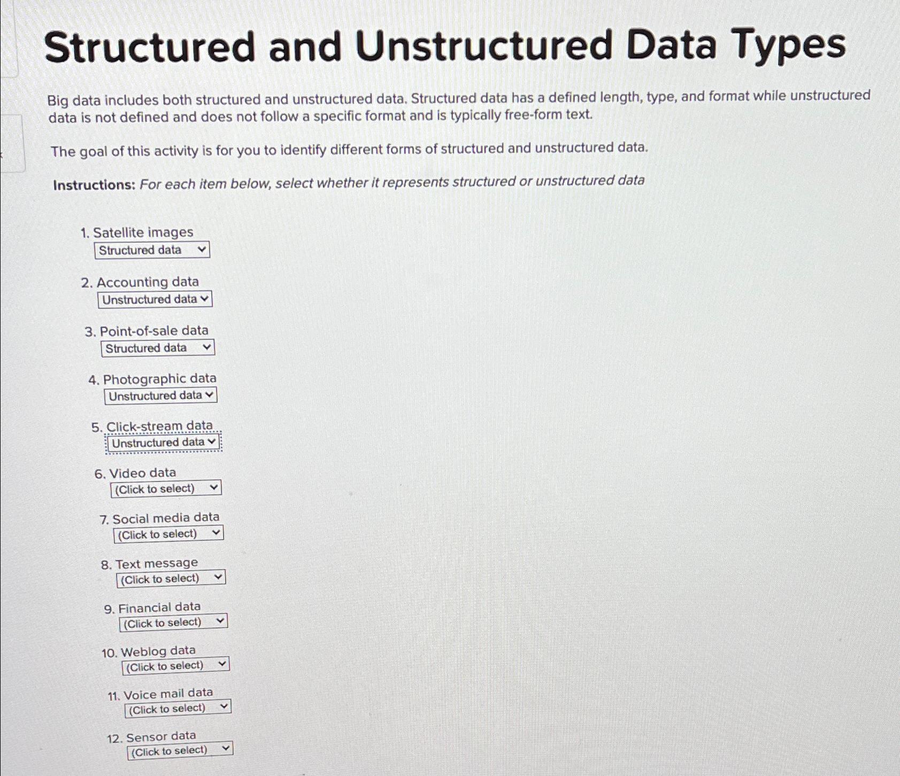Open the Financial data dropdown
This screenshot has height=776, width=900.
pos(173,621)
